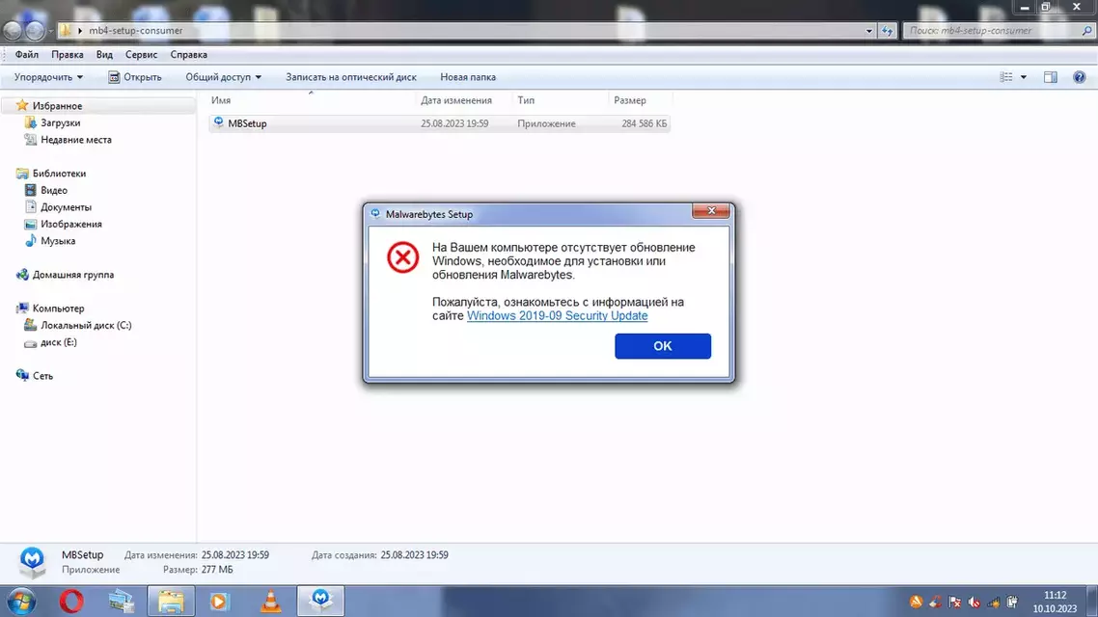This screenshot has height=617, width=1098.
Task: Close the Malwarebytes Setup dialog
Action: pos(711,210)
